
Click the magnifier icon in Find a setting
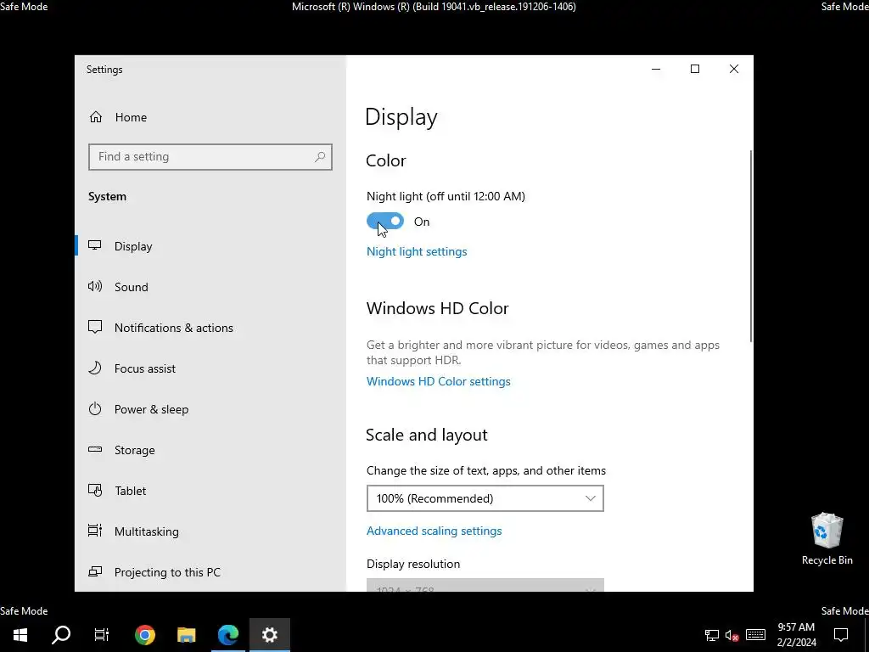[x=320, y=157]
